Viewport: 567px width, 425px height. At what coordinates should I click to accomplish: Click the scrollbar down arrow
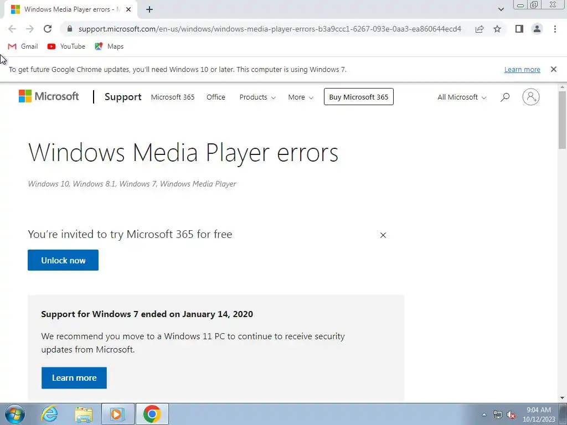(x=563, y=398)
